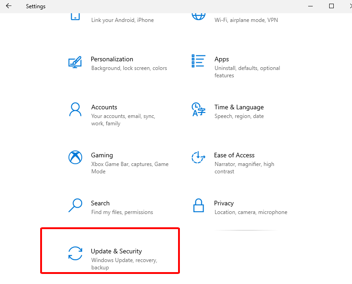
Task: Click the Personalization monitor-and-brush icon
Action: tap(75, 63)
